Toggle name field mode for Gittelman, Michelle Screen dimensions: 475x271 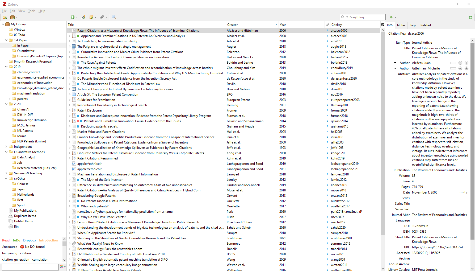click(x=453, y=68)
